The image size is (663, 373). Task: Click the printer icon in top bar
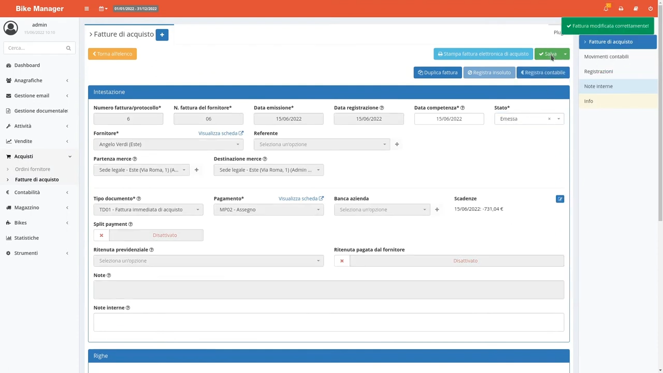pos(621,9)
